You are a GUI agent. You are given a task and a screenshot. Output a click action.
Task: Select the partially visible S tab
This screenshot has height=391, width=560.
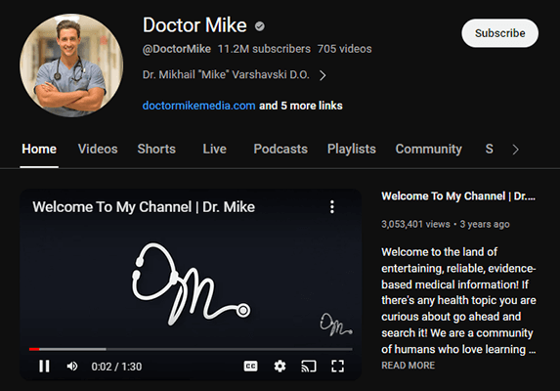490,149
